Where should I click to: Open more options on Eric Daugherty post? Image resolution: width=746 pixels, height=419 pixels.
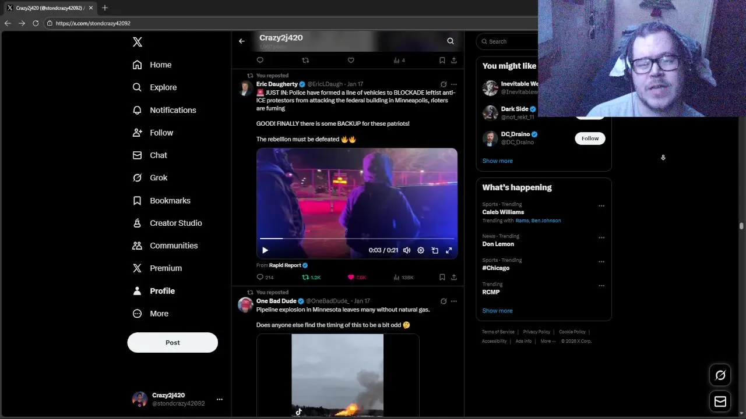pos(454,84)
